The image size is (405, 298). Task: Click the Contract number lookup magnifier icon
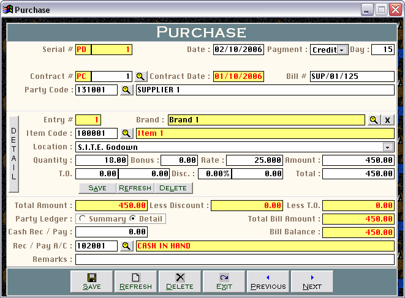[x=140, y=76]
